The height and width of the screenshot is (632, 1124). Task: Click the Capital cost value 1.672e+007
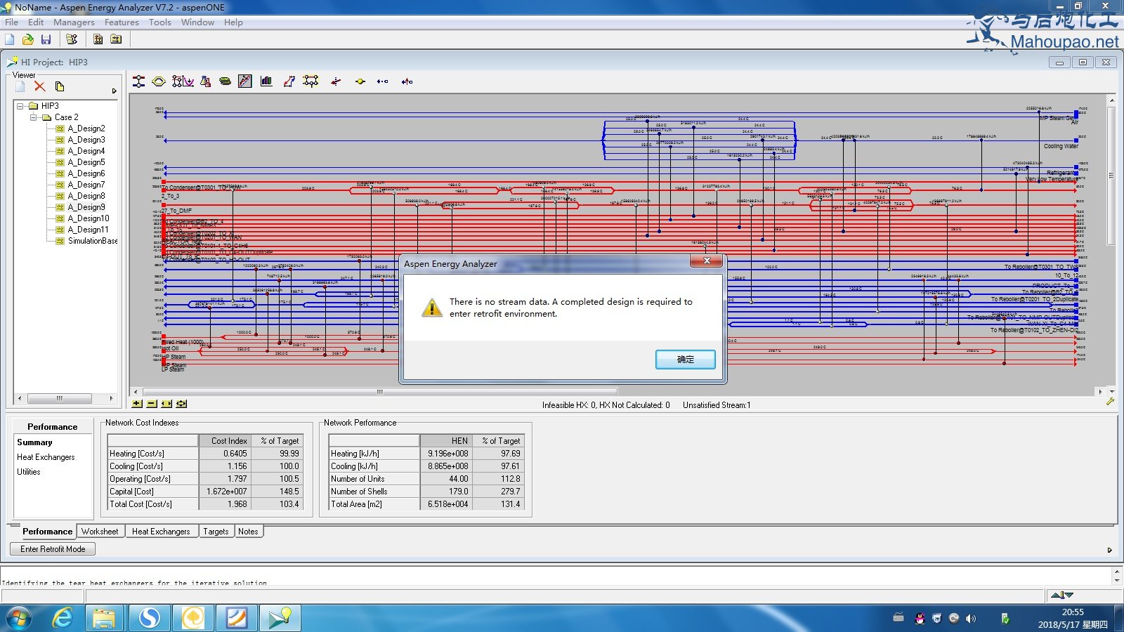pos(225,492)
